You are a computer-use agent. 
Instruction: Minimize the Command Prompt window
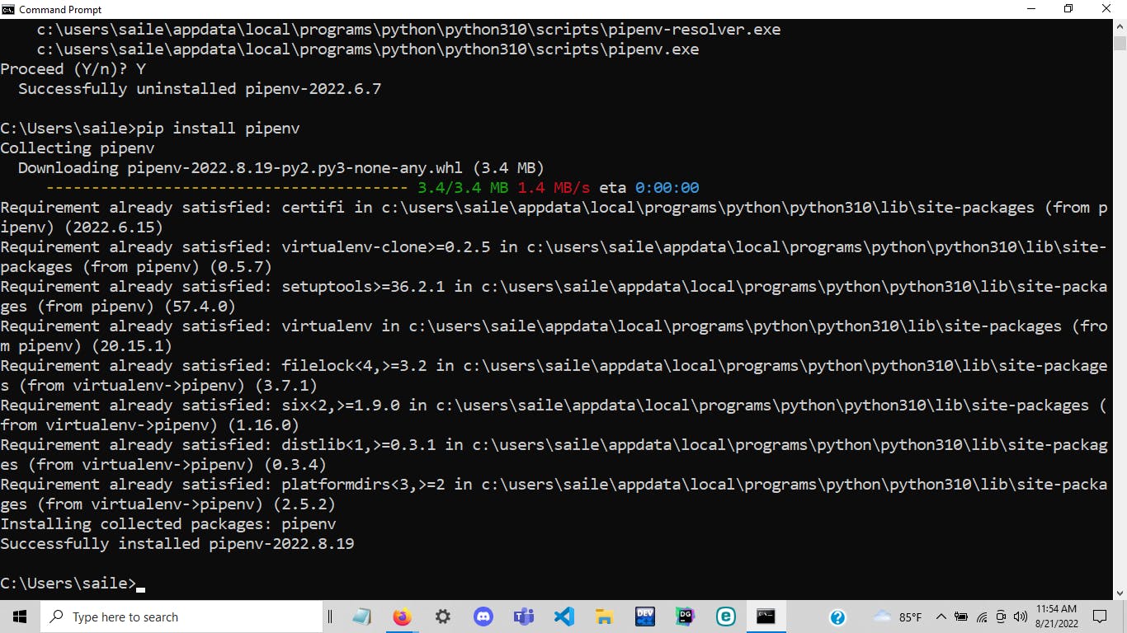pyautogui.click(x=1030, y=9)
